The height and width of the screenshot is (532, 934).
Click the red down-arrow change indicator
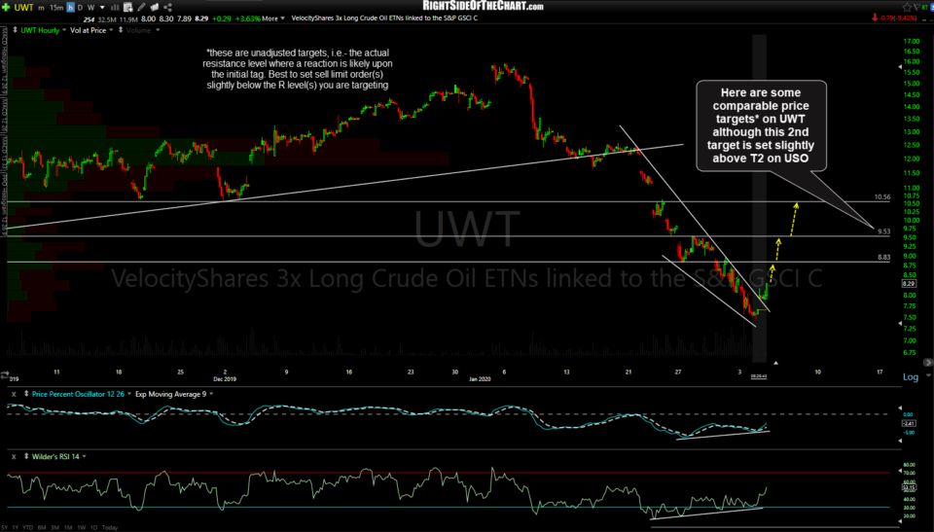pos(875,18)
